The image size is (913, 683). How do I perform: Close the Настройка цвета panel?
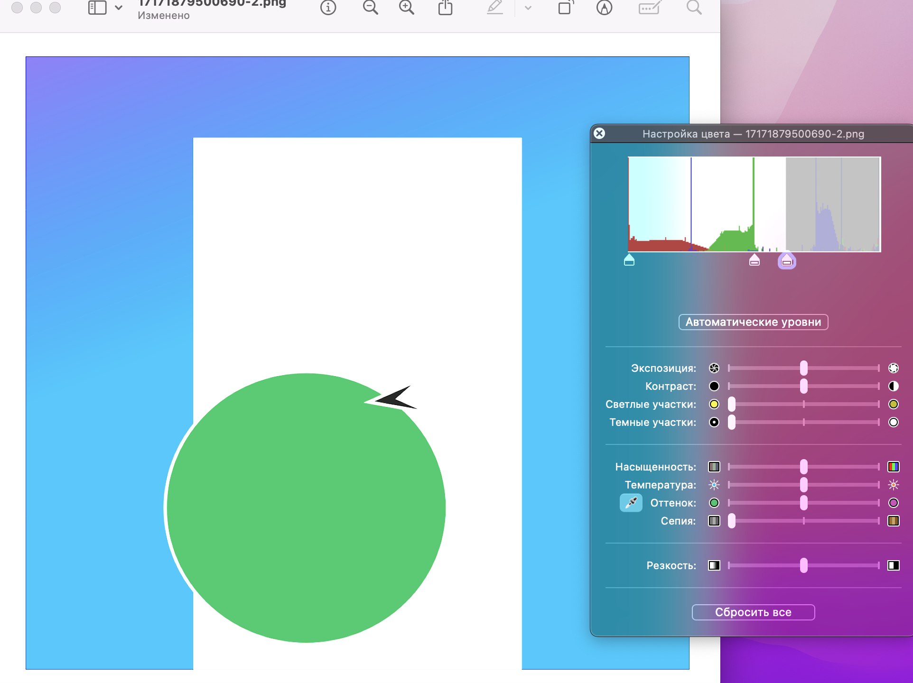coord(599,133)
